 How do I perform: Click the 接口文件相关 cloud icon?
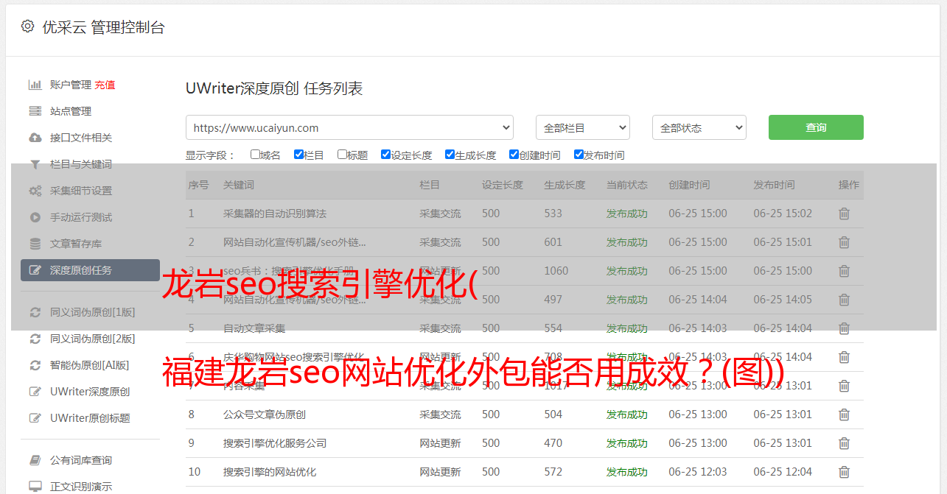35,138
